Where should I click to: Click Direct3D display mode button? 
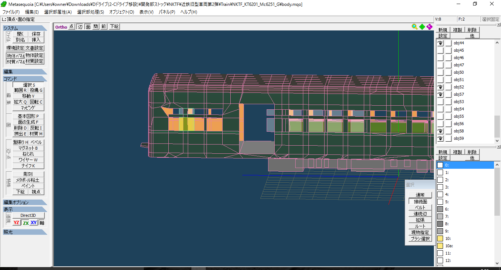(29, 215)
